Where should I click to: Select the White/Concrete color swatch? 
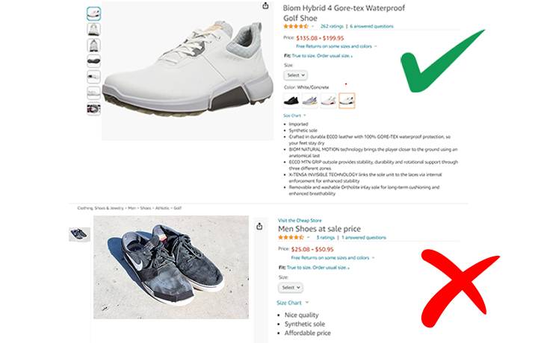pyautogui.click(x=347, y=101)
